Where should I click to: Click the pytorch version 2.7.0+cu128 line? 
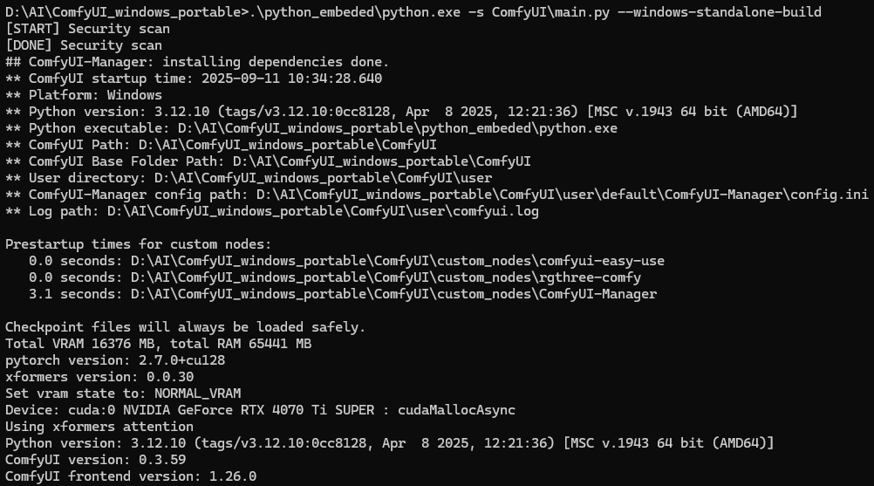pyautogui.click(x=115, y=360)
